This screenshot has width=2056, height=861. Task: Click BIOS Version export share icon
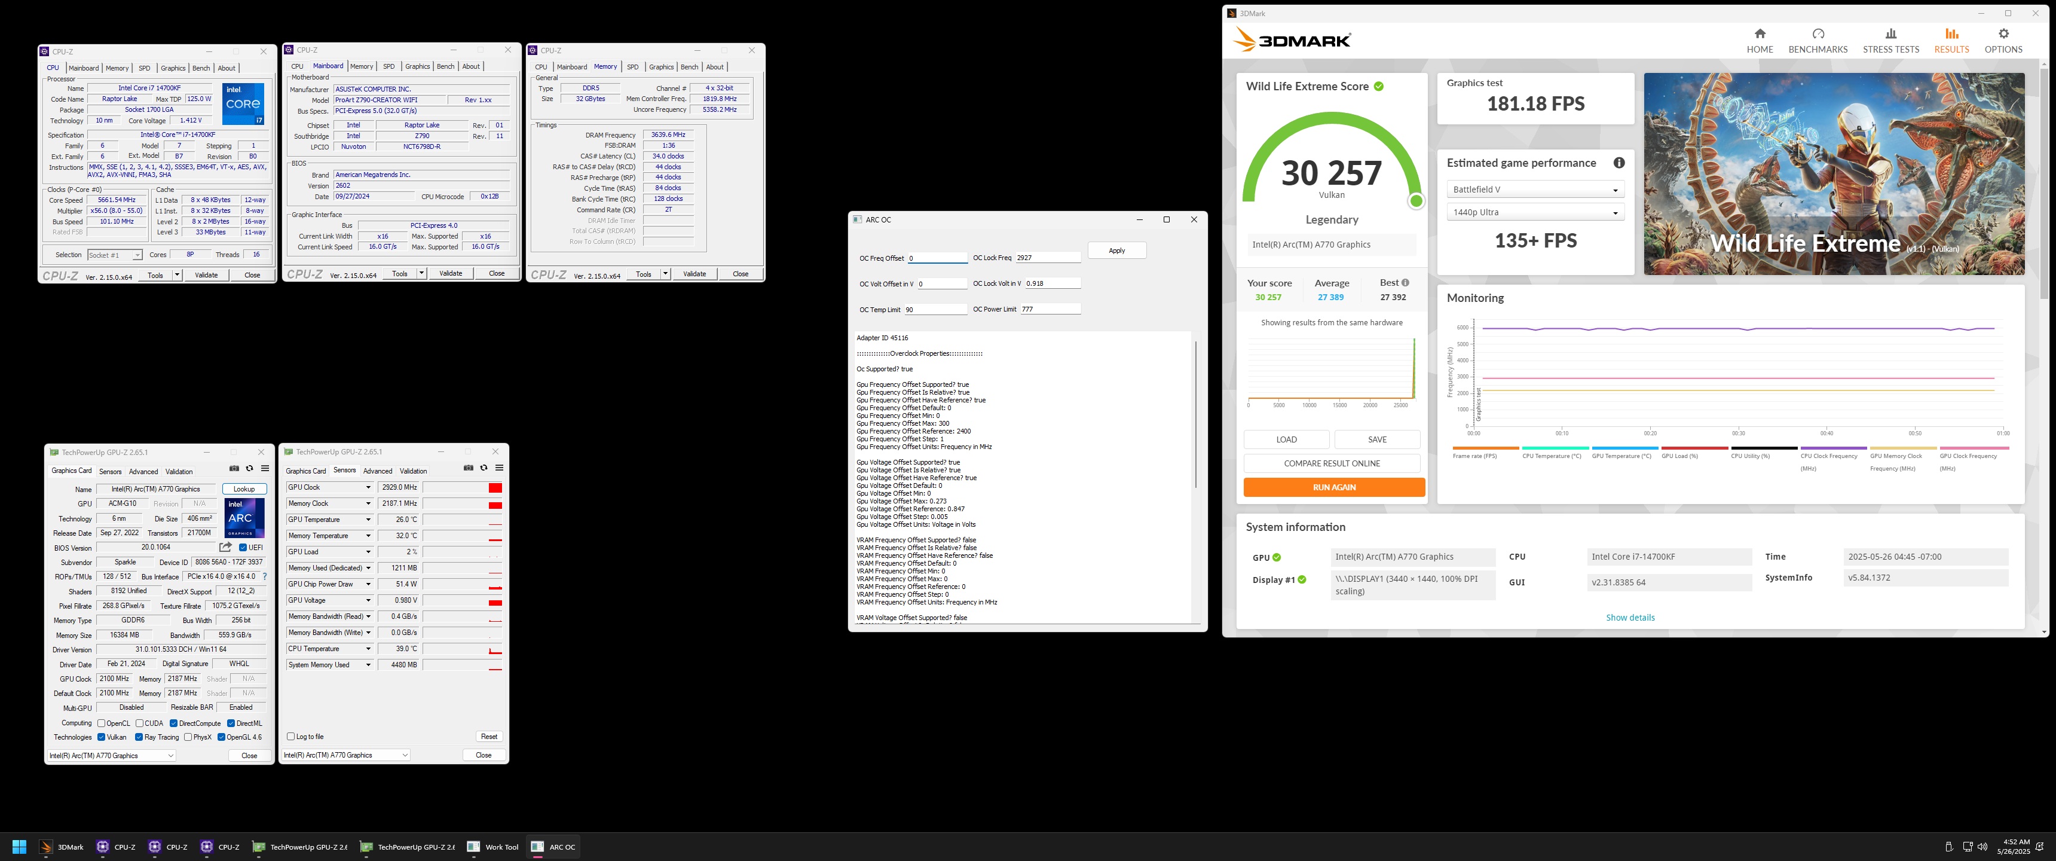pyautogui.click(x=226, y=547)
